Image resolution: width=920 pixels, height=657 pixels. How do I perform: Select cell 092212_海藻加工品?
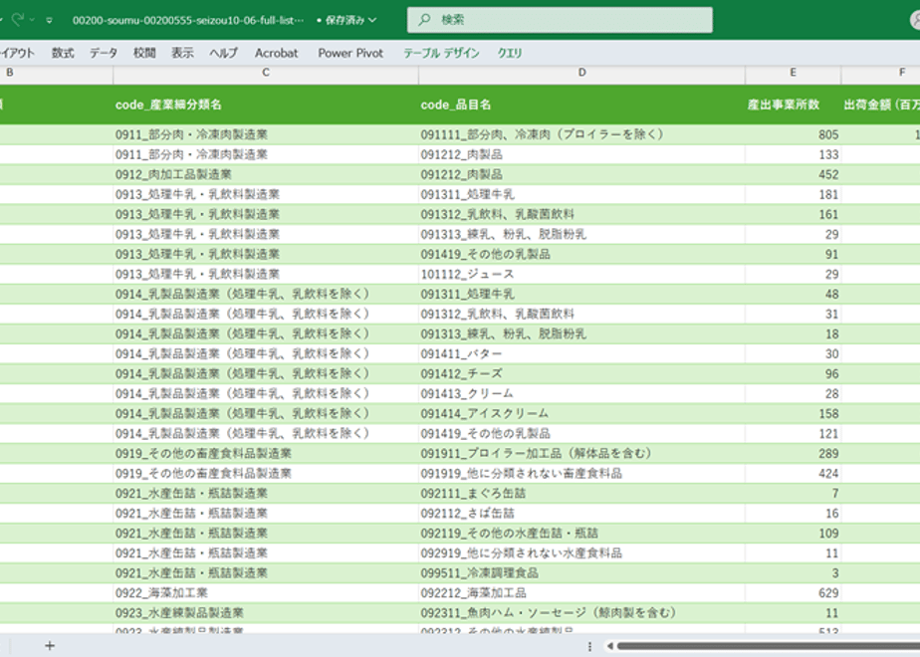(x=581, y=593)
